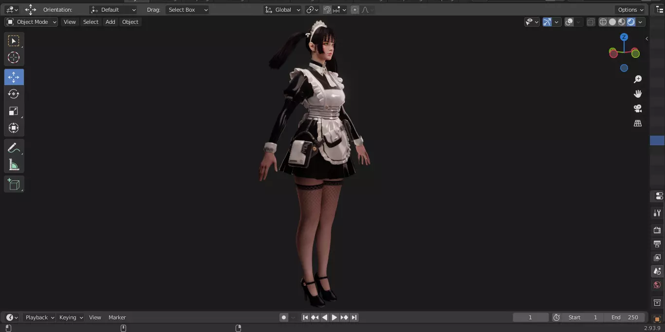
Task: Select the Move tool
Action: coord(14,77)
